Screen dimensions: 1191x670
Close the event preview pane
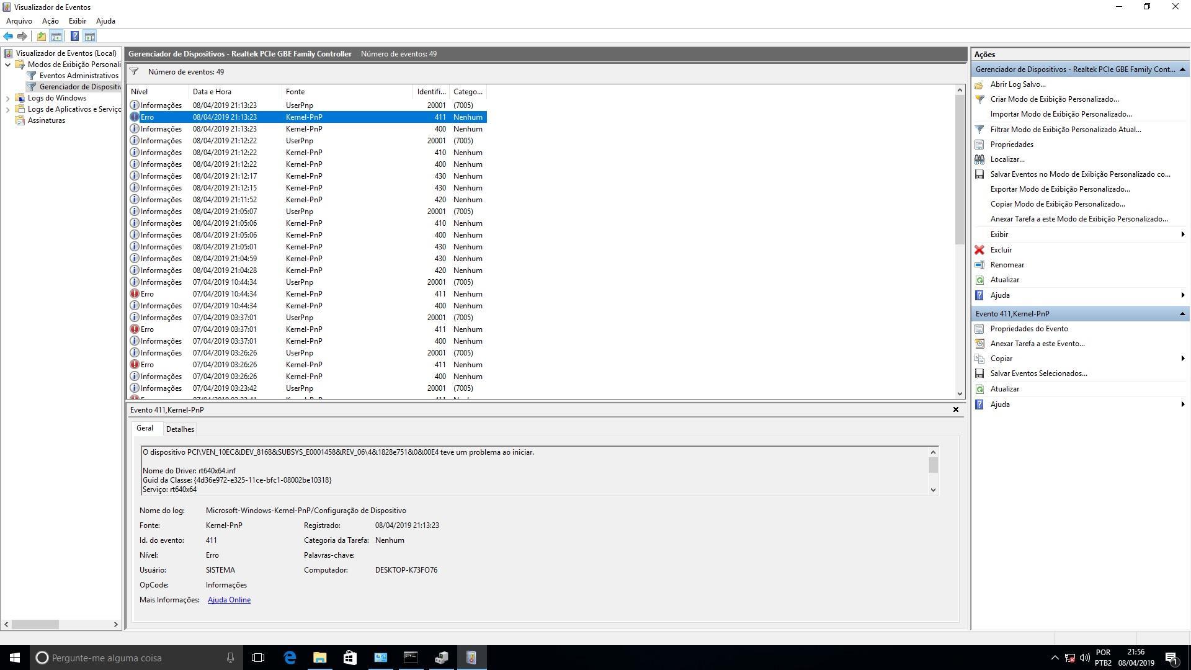click(x=955, y=409)
